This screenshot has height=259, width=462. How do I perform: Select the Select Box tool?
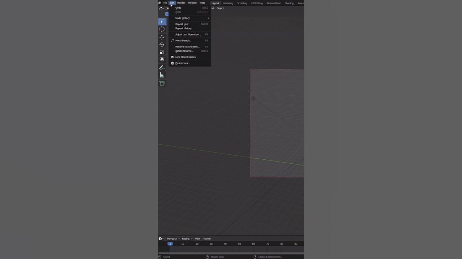162,22
